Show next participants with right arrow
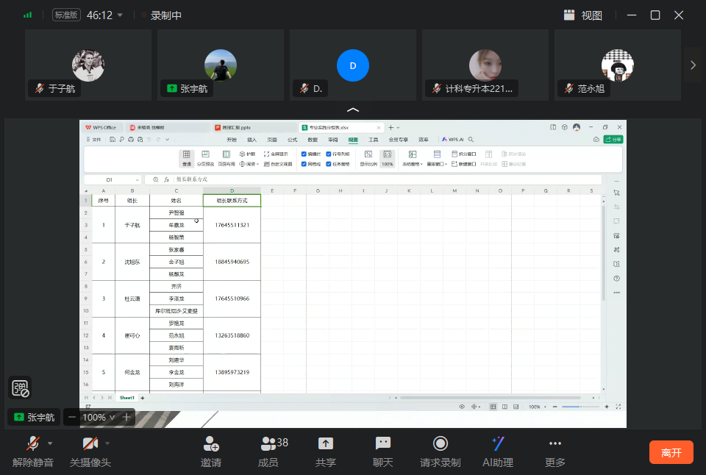706x475 pixels. (693, 65)
